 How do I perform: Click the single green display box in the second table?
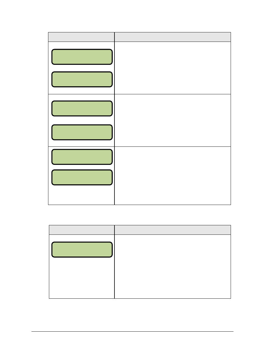point(82,250)
